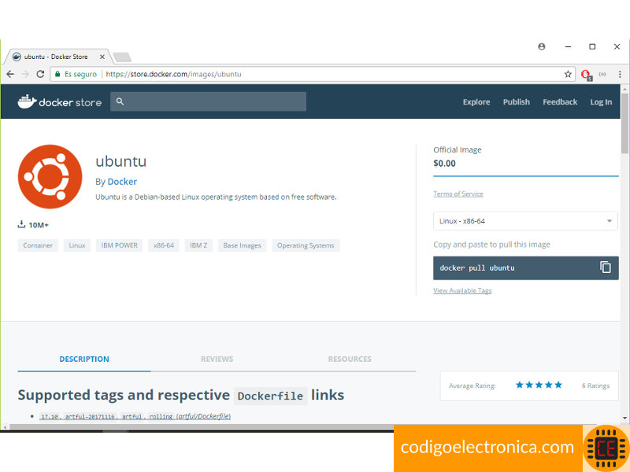Click the Chrome profile avatar icon
This screenshot has height=472, width=630.
[542, 46]
